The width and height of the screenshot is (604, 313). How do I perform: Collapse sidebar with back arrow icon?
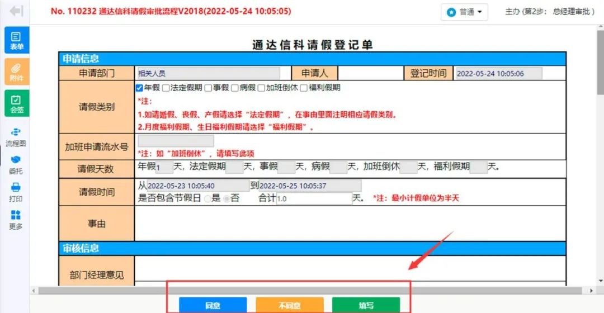[16, 11]
